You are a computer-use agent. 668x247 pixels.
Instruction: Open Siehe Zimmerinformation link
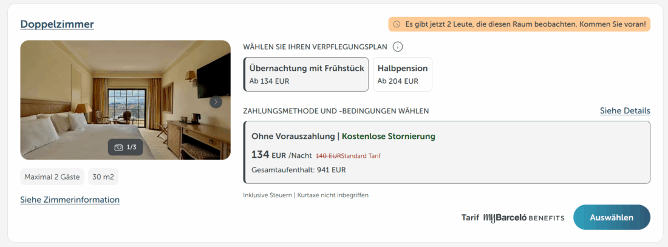(70, 200)
